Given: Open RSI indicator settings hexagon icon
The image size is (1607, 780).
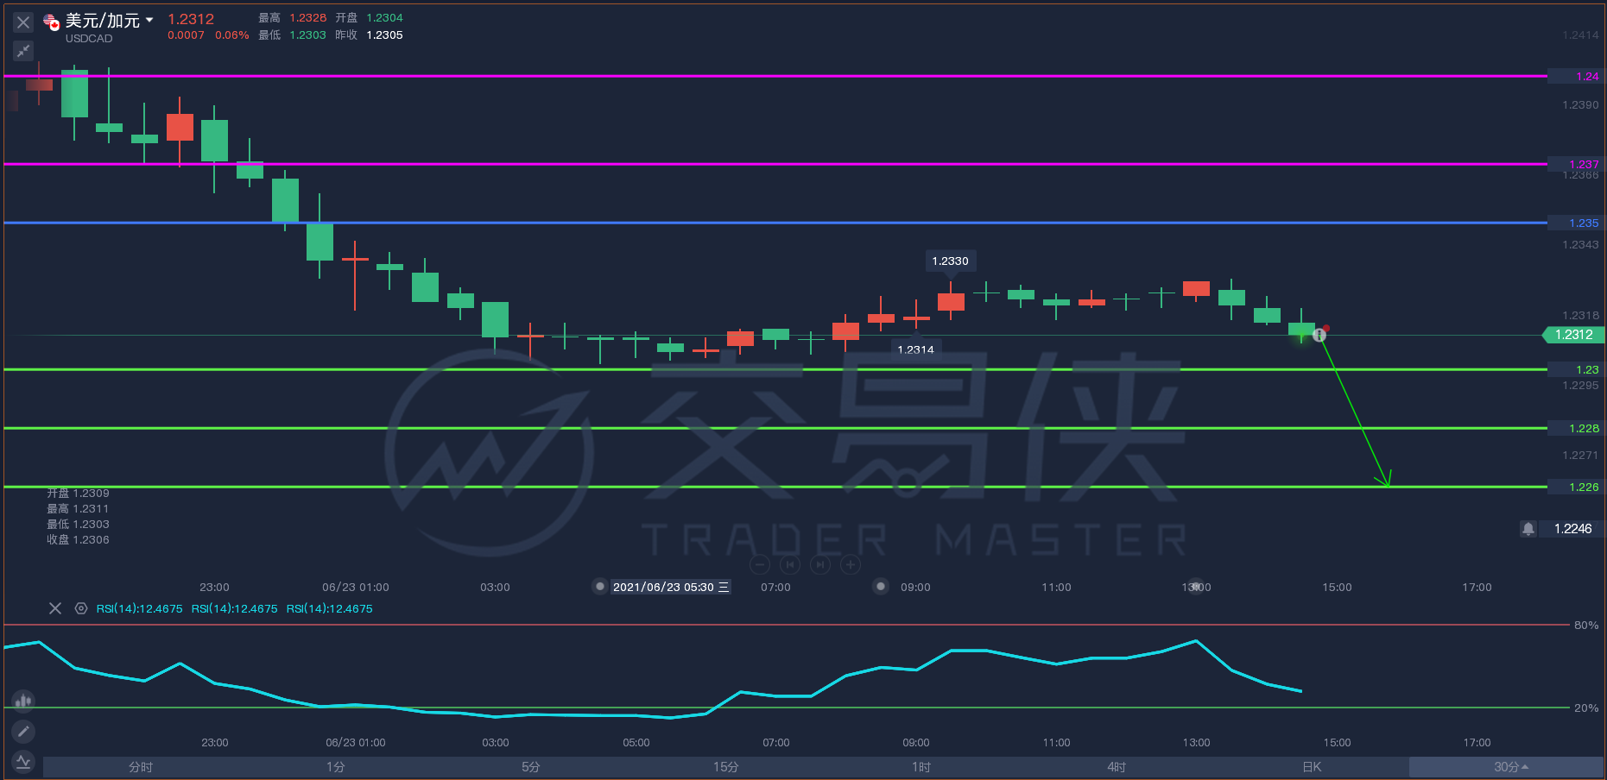Looking at the screenshot, I should [81, 608].
